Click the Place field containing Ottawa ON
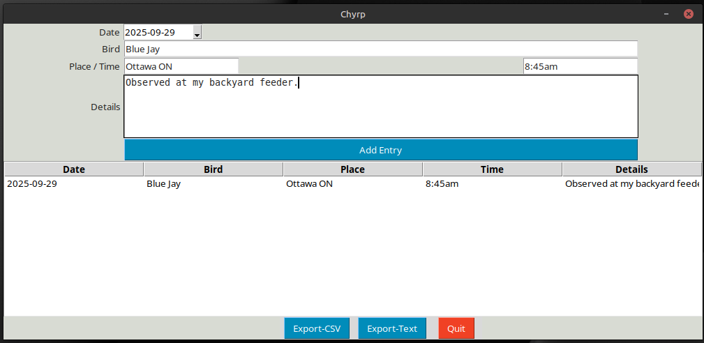Viewport: 704px width, 343px height. 181,66
